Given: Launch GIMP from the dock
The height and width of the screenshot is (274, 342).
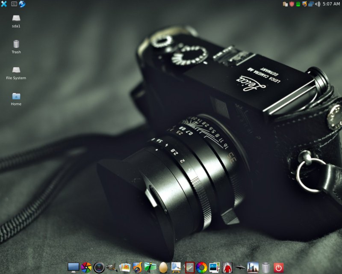Looking at the screenshot, I should [112, 268].
